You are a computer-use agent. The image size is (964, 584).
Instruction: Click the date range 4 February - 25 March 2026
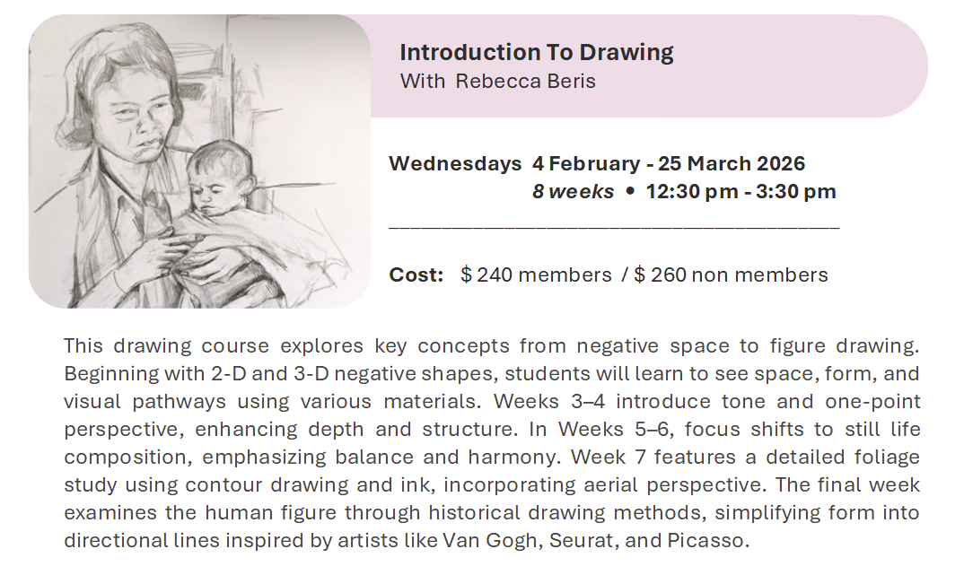(x=668, y=164)
